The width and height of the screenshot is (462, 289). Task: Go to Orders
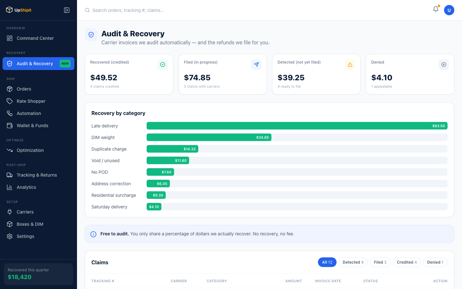pyautogui.click(x=38, y=89)
